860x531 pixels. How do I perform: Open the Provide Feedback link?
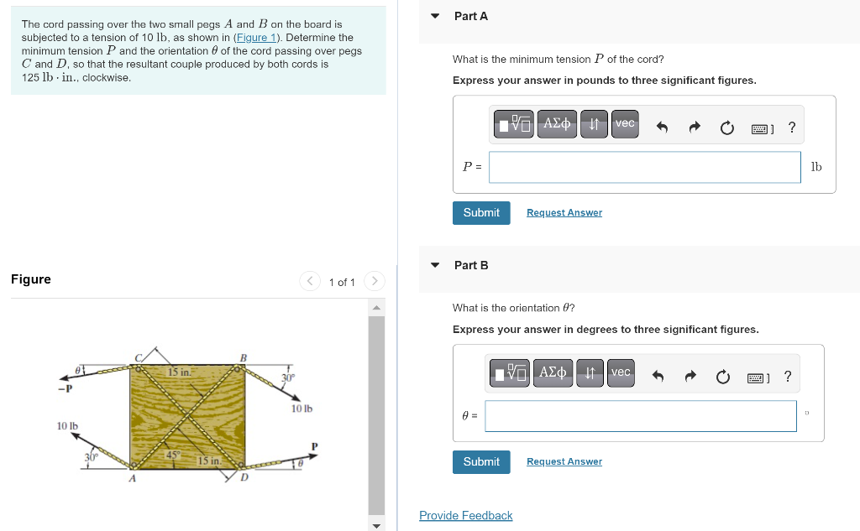point(465,515)
